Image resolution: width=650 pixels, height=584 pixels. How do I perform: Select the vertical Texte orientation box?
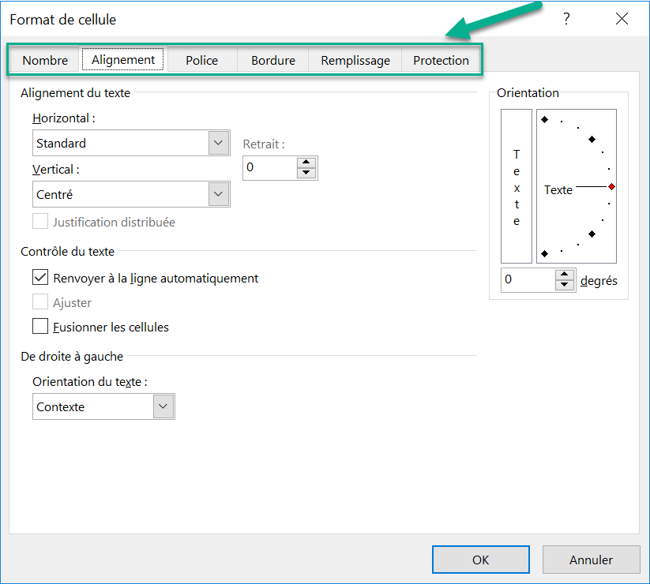(x=517, y=186)
